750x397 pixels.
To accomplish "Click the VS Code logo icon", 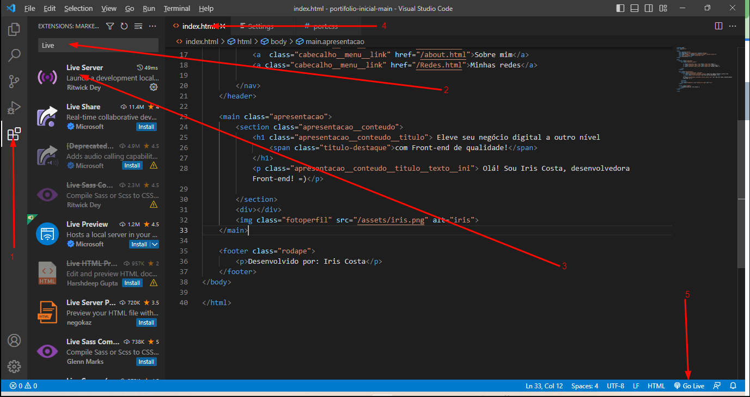I will [x=11, y=8].
